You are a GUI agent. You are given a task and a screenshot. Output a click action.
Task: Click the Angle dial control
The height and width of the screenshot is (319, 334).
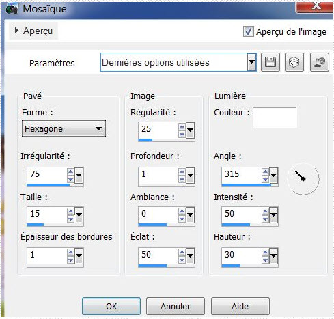tap(303, 178)
